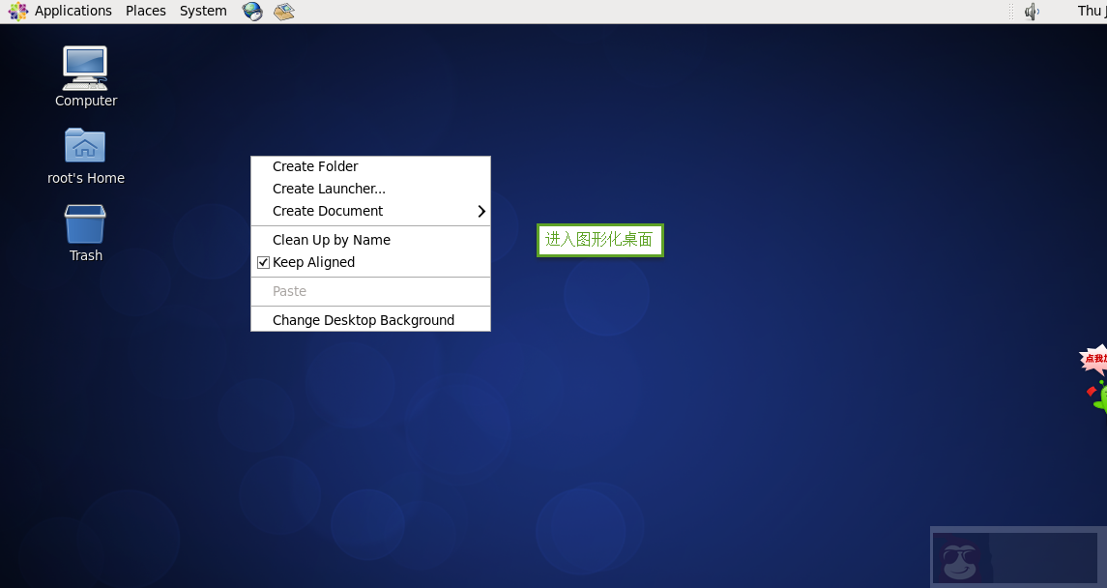Open the System menu dropdown
The height and width of the screenshot is (588, 1107).
click(202, 11)
